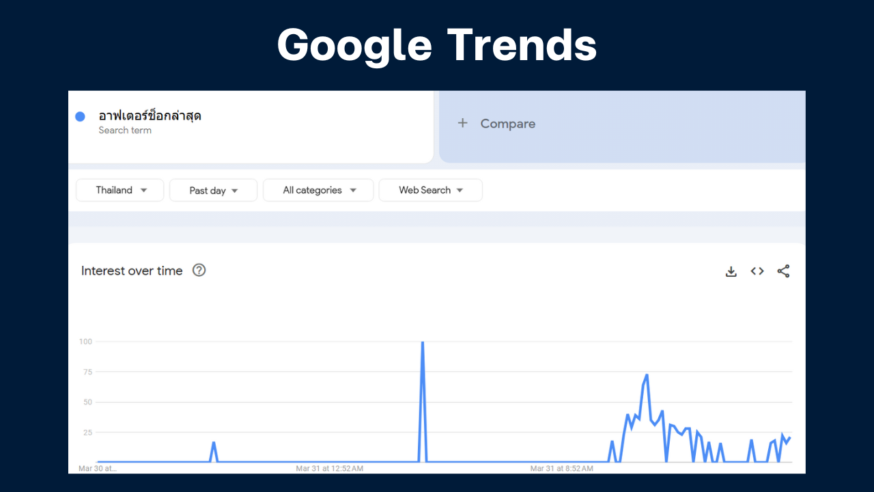874x492 pixels.
Task: Expand the All categories dropdown
Action: (x=318, y=190)
